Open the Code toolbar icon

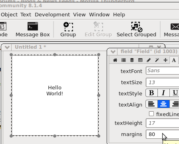(x=3, y=30)
